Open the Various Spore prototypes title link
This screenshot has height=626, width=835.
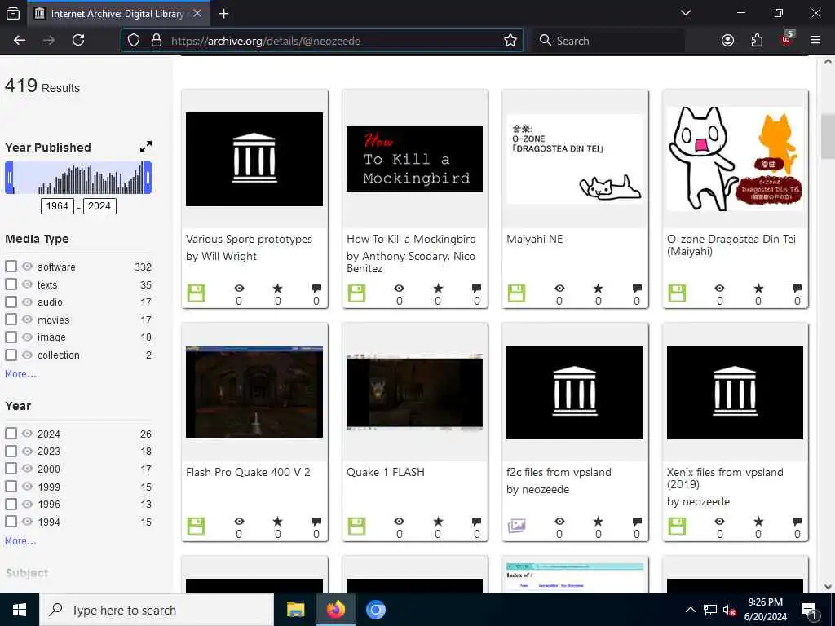[x=249, y=239]
